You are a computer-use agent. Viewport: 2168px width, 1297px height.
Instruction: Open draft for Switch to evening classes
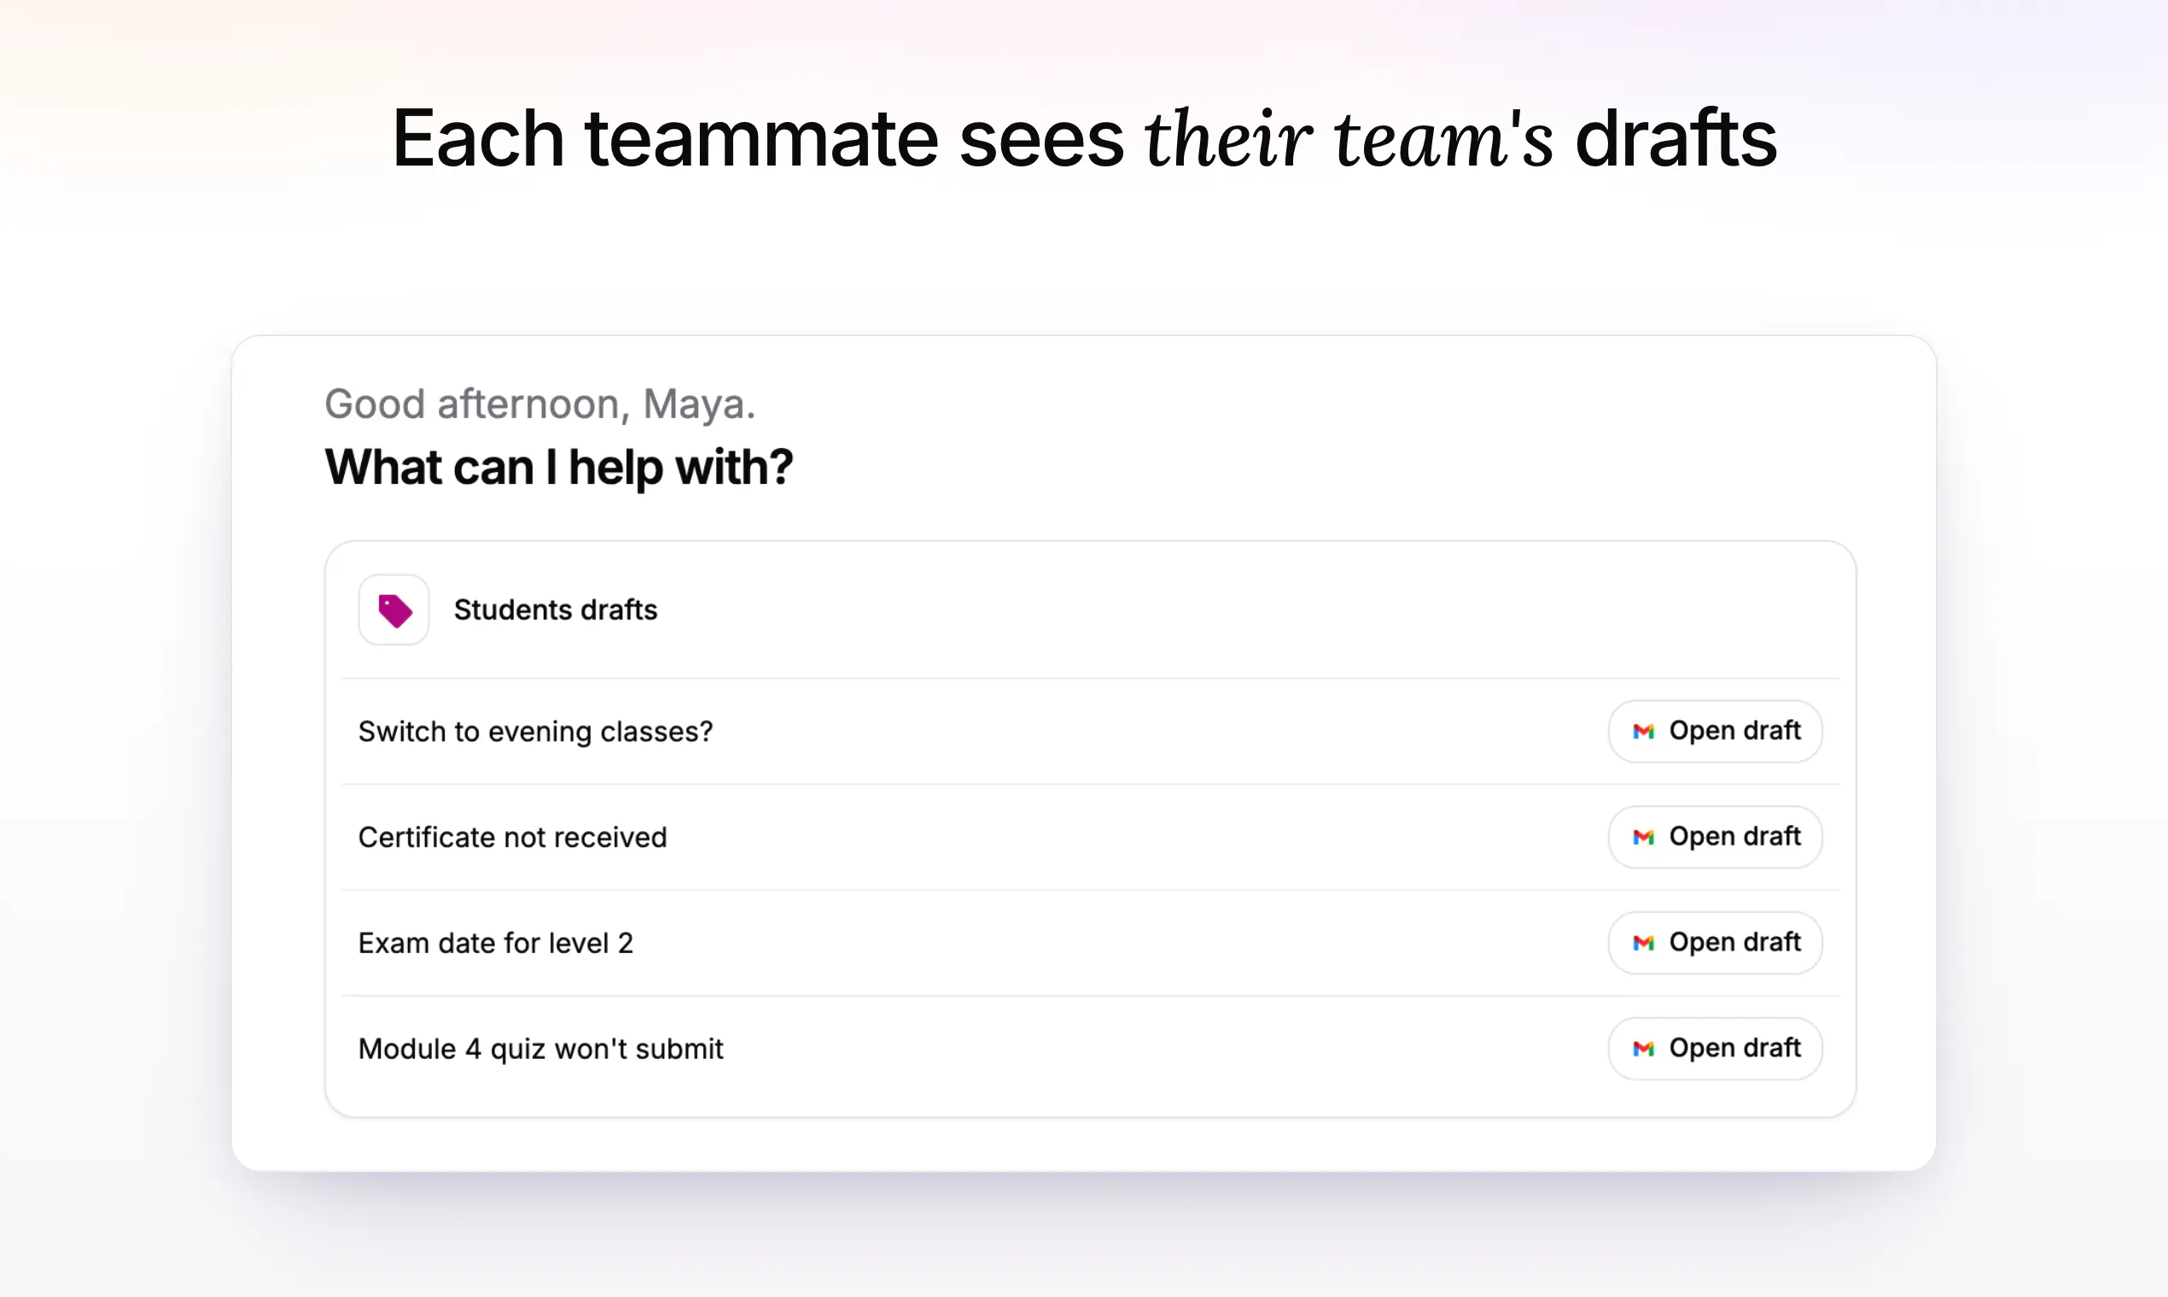tap(1715, 730)
